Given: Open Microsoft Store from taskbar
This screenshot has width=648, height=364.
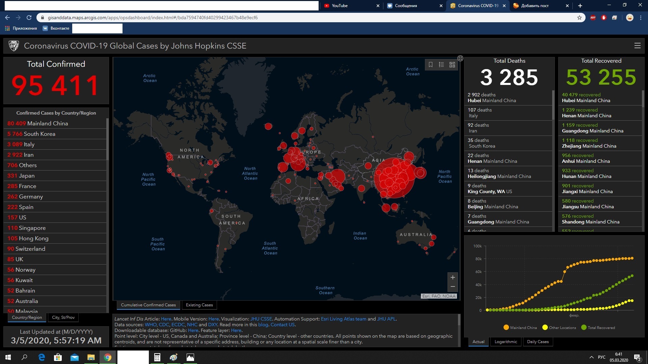Looking at the screenshot, I should (58, 357).
